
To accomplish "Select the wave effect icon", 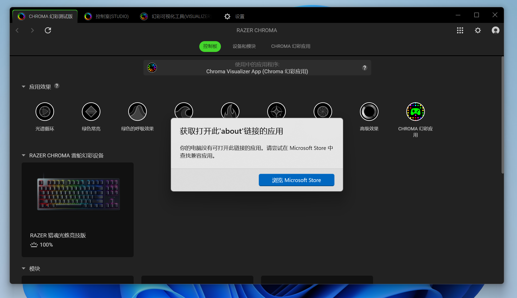I will (184, 110).
